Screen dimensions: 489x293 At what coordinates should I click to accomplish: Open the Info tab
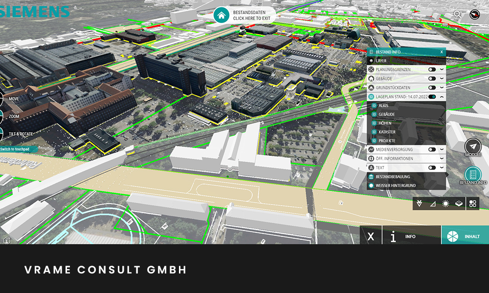(x=400, y=236)
